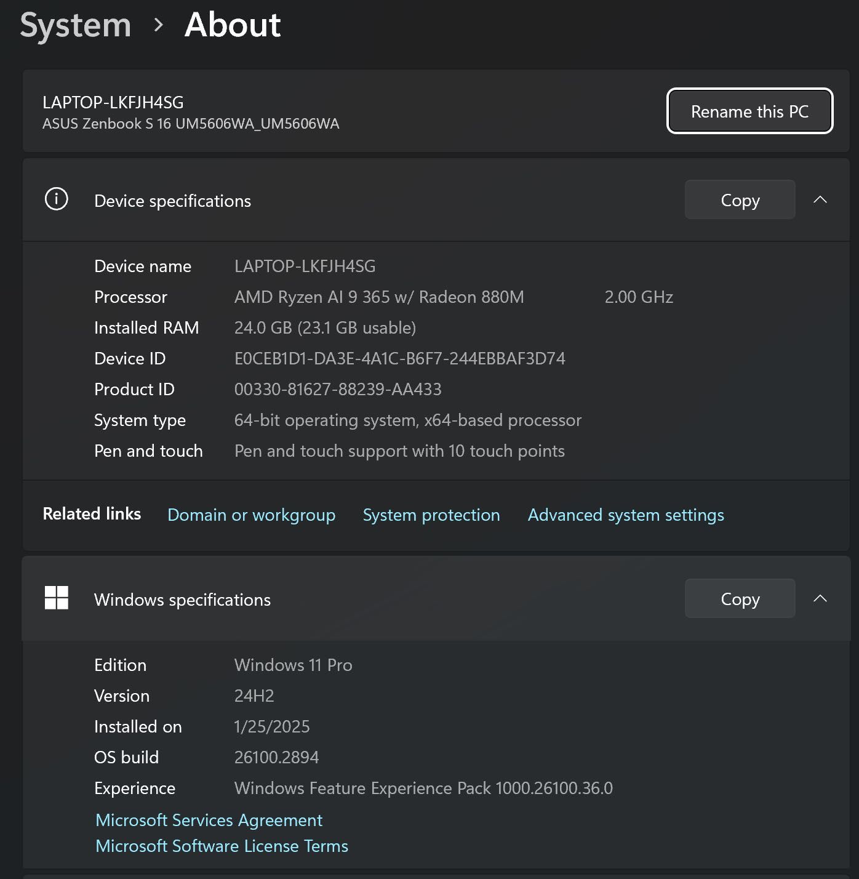Click the Windows logo icon
The image size is (859, 879).
[x=57, y=598]
